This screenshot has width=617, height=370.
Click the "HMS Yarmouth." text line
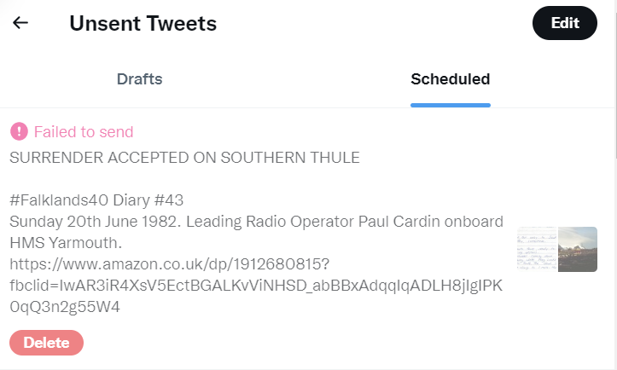pyautogui.click(x=53, y=243)
